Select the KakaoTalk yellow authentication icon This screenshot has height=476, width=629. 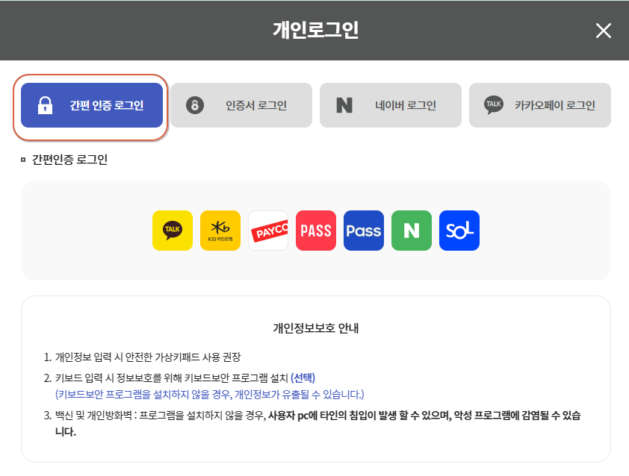(173, 231)
